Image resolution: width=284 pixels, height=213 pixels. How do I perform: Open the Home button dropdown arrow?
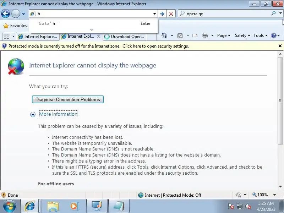(x=172, y=35)
